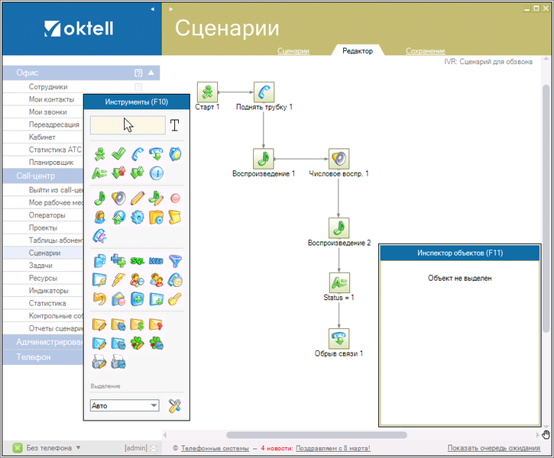Click the horizontal scrollbar thumb below canvas
Image resolution: width=554 pixels, height=458 pixels.
tap(316, 435)
